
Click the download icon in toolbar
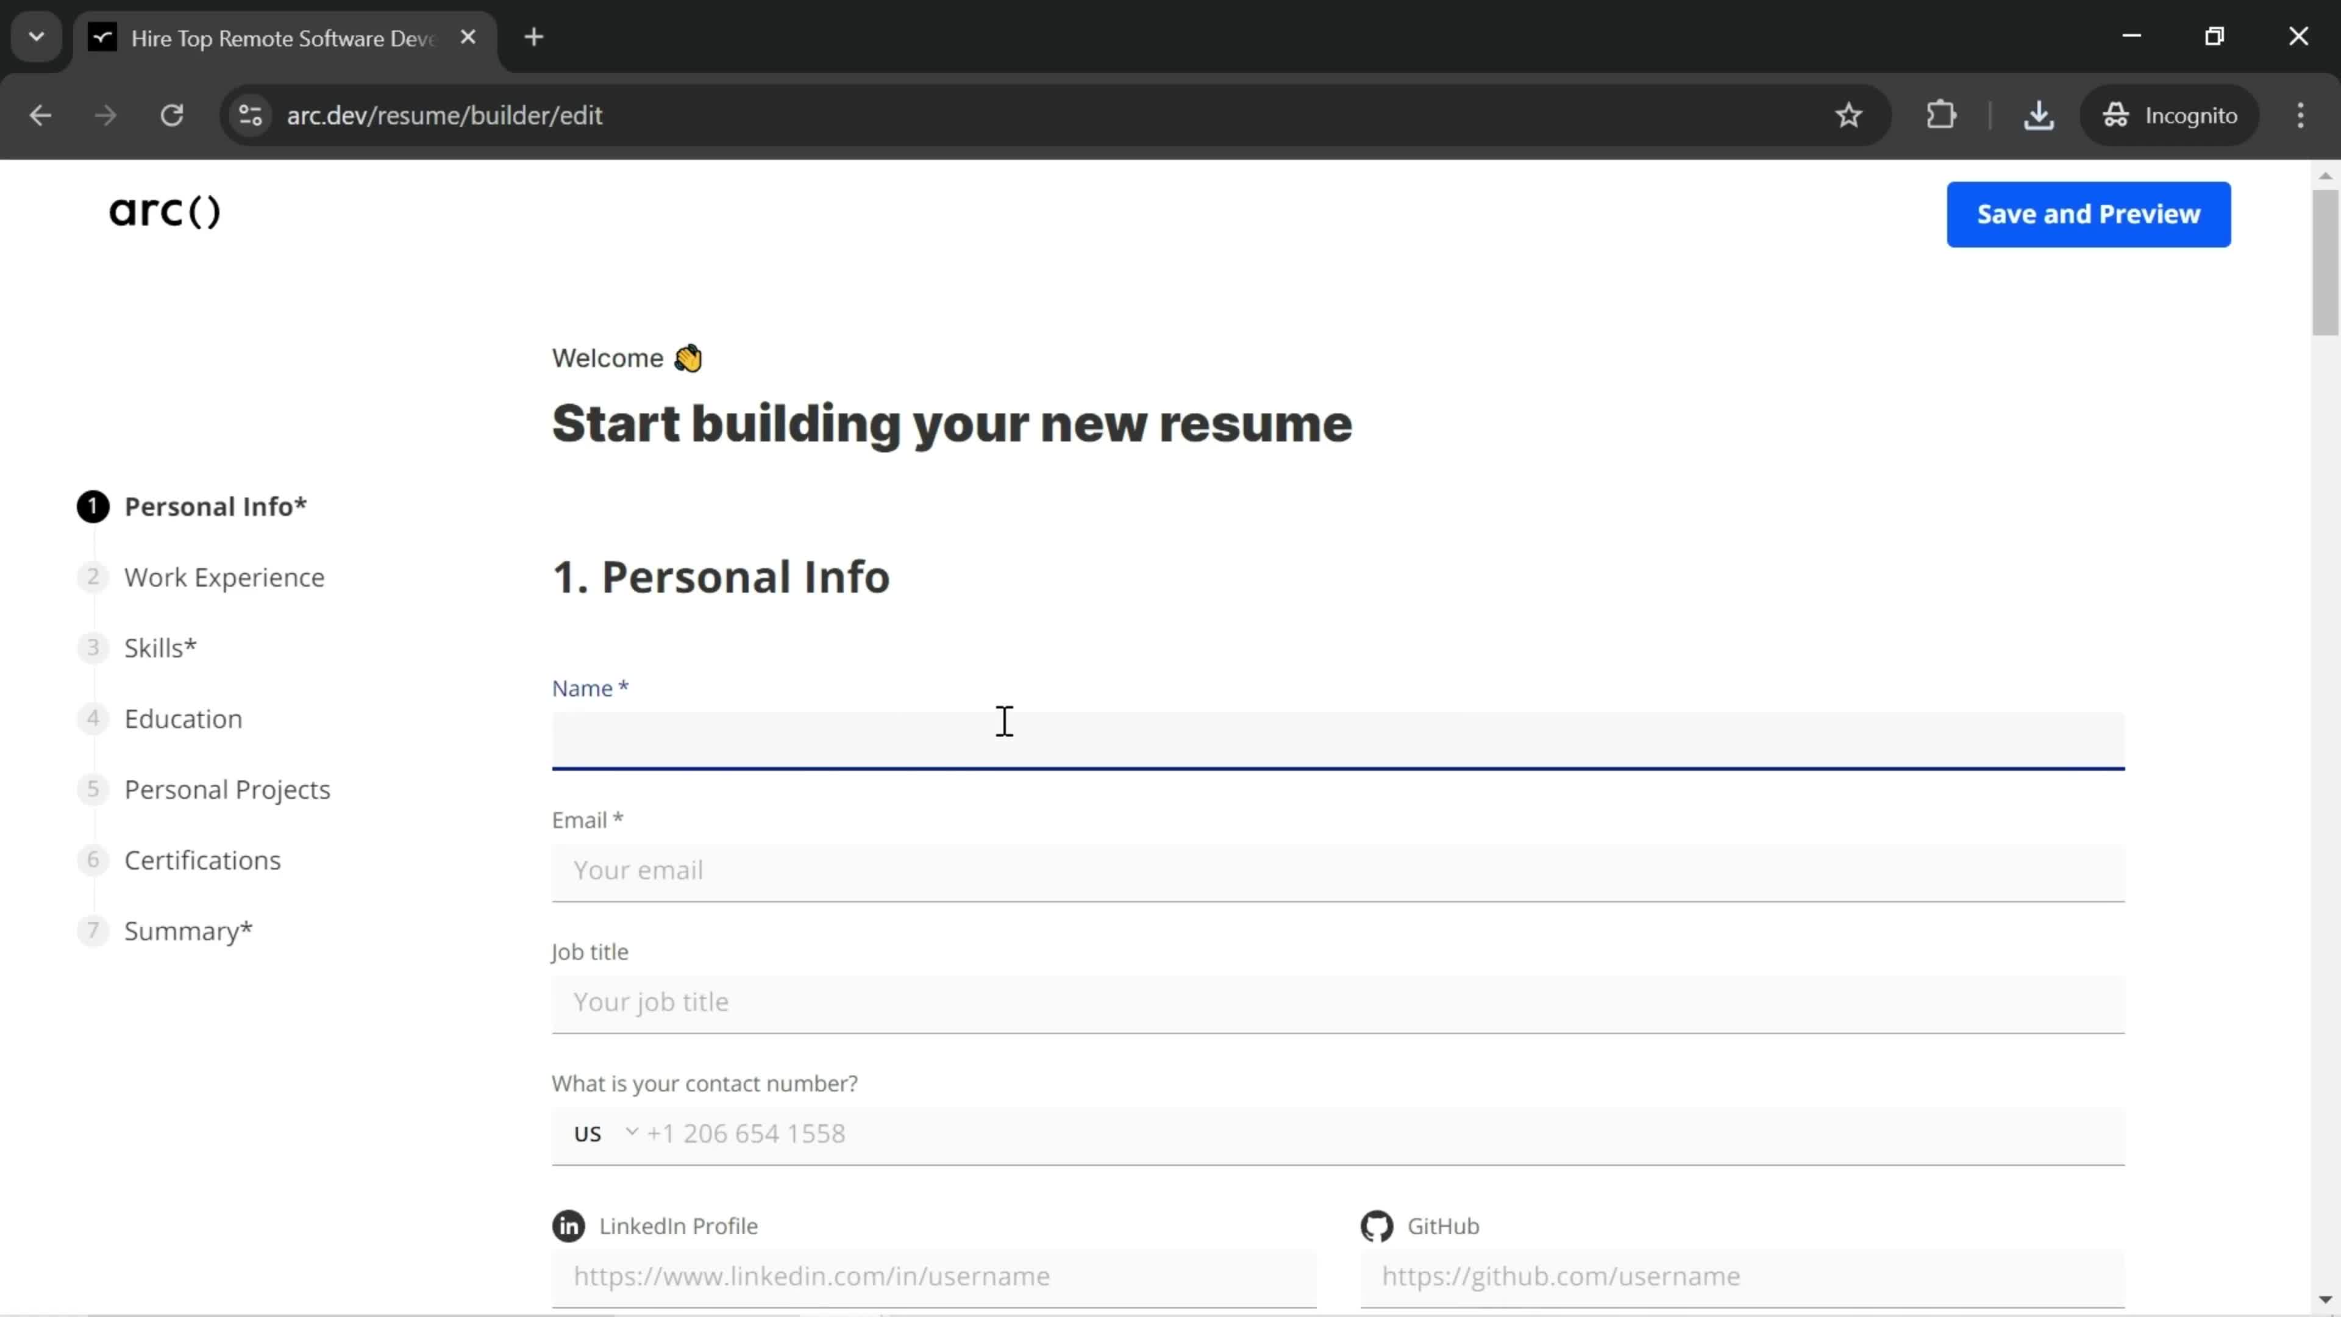coord(2039,114)
